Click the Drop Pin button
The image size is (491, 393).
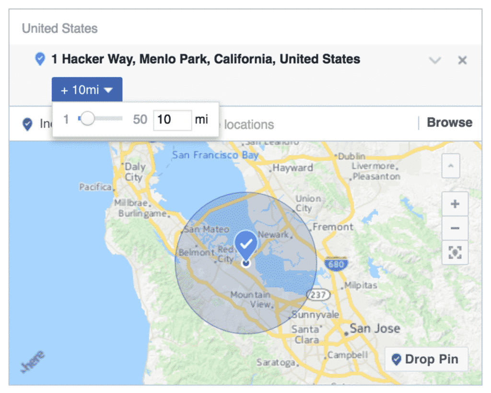pyautogui.click(x=426, y=359)
